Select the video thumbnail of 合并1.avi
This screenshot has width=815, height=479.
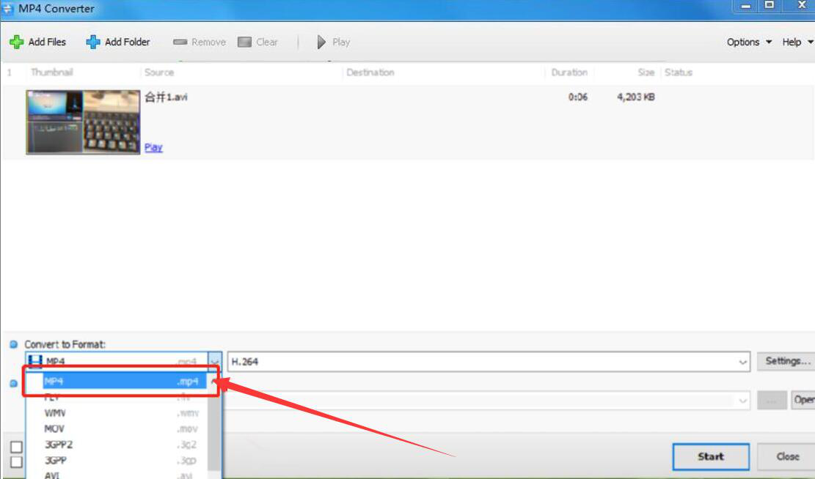coord(83,122)
